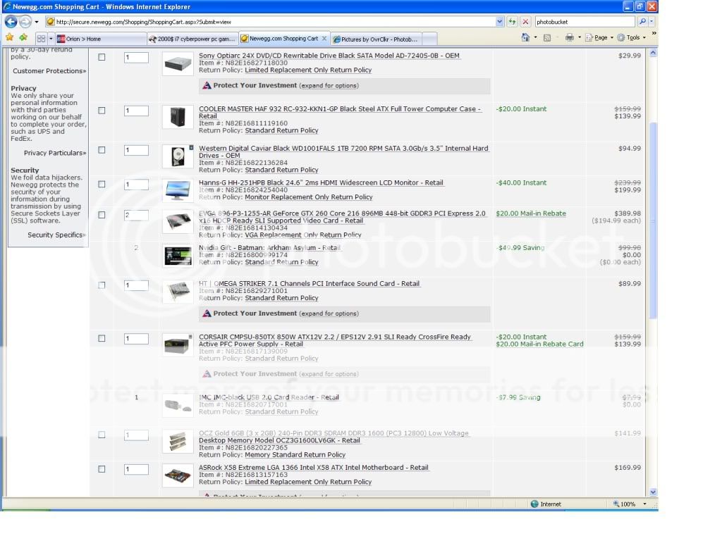Open the ASRock X58 Extreme motherboard link

(x=314, y=468)
